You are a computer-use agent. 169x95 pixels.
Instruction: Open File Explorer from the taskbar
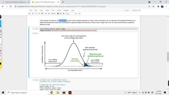coord(58,93)
